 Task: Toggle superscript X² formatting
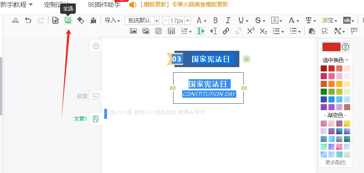pos(251,31)
